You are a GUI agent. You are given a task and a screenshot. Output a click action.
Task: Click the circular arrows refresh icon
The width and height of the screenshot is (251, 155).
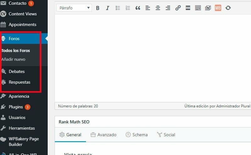point(228,8)
